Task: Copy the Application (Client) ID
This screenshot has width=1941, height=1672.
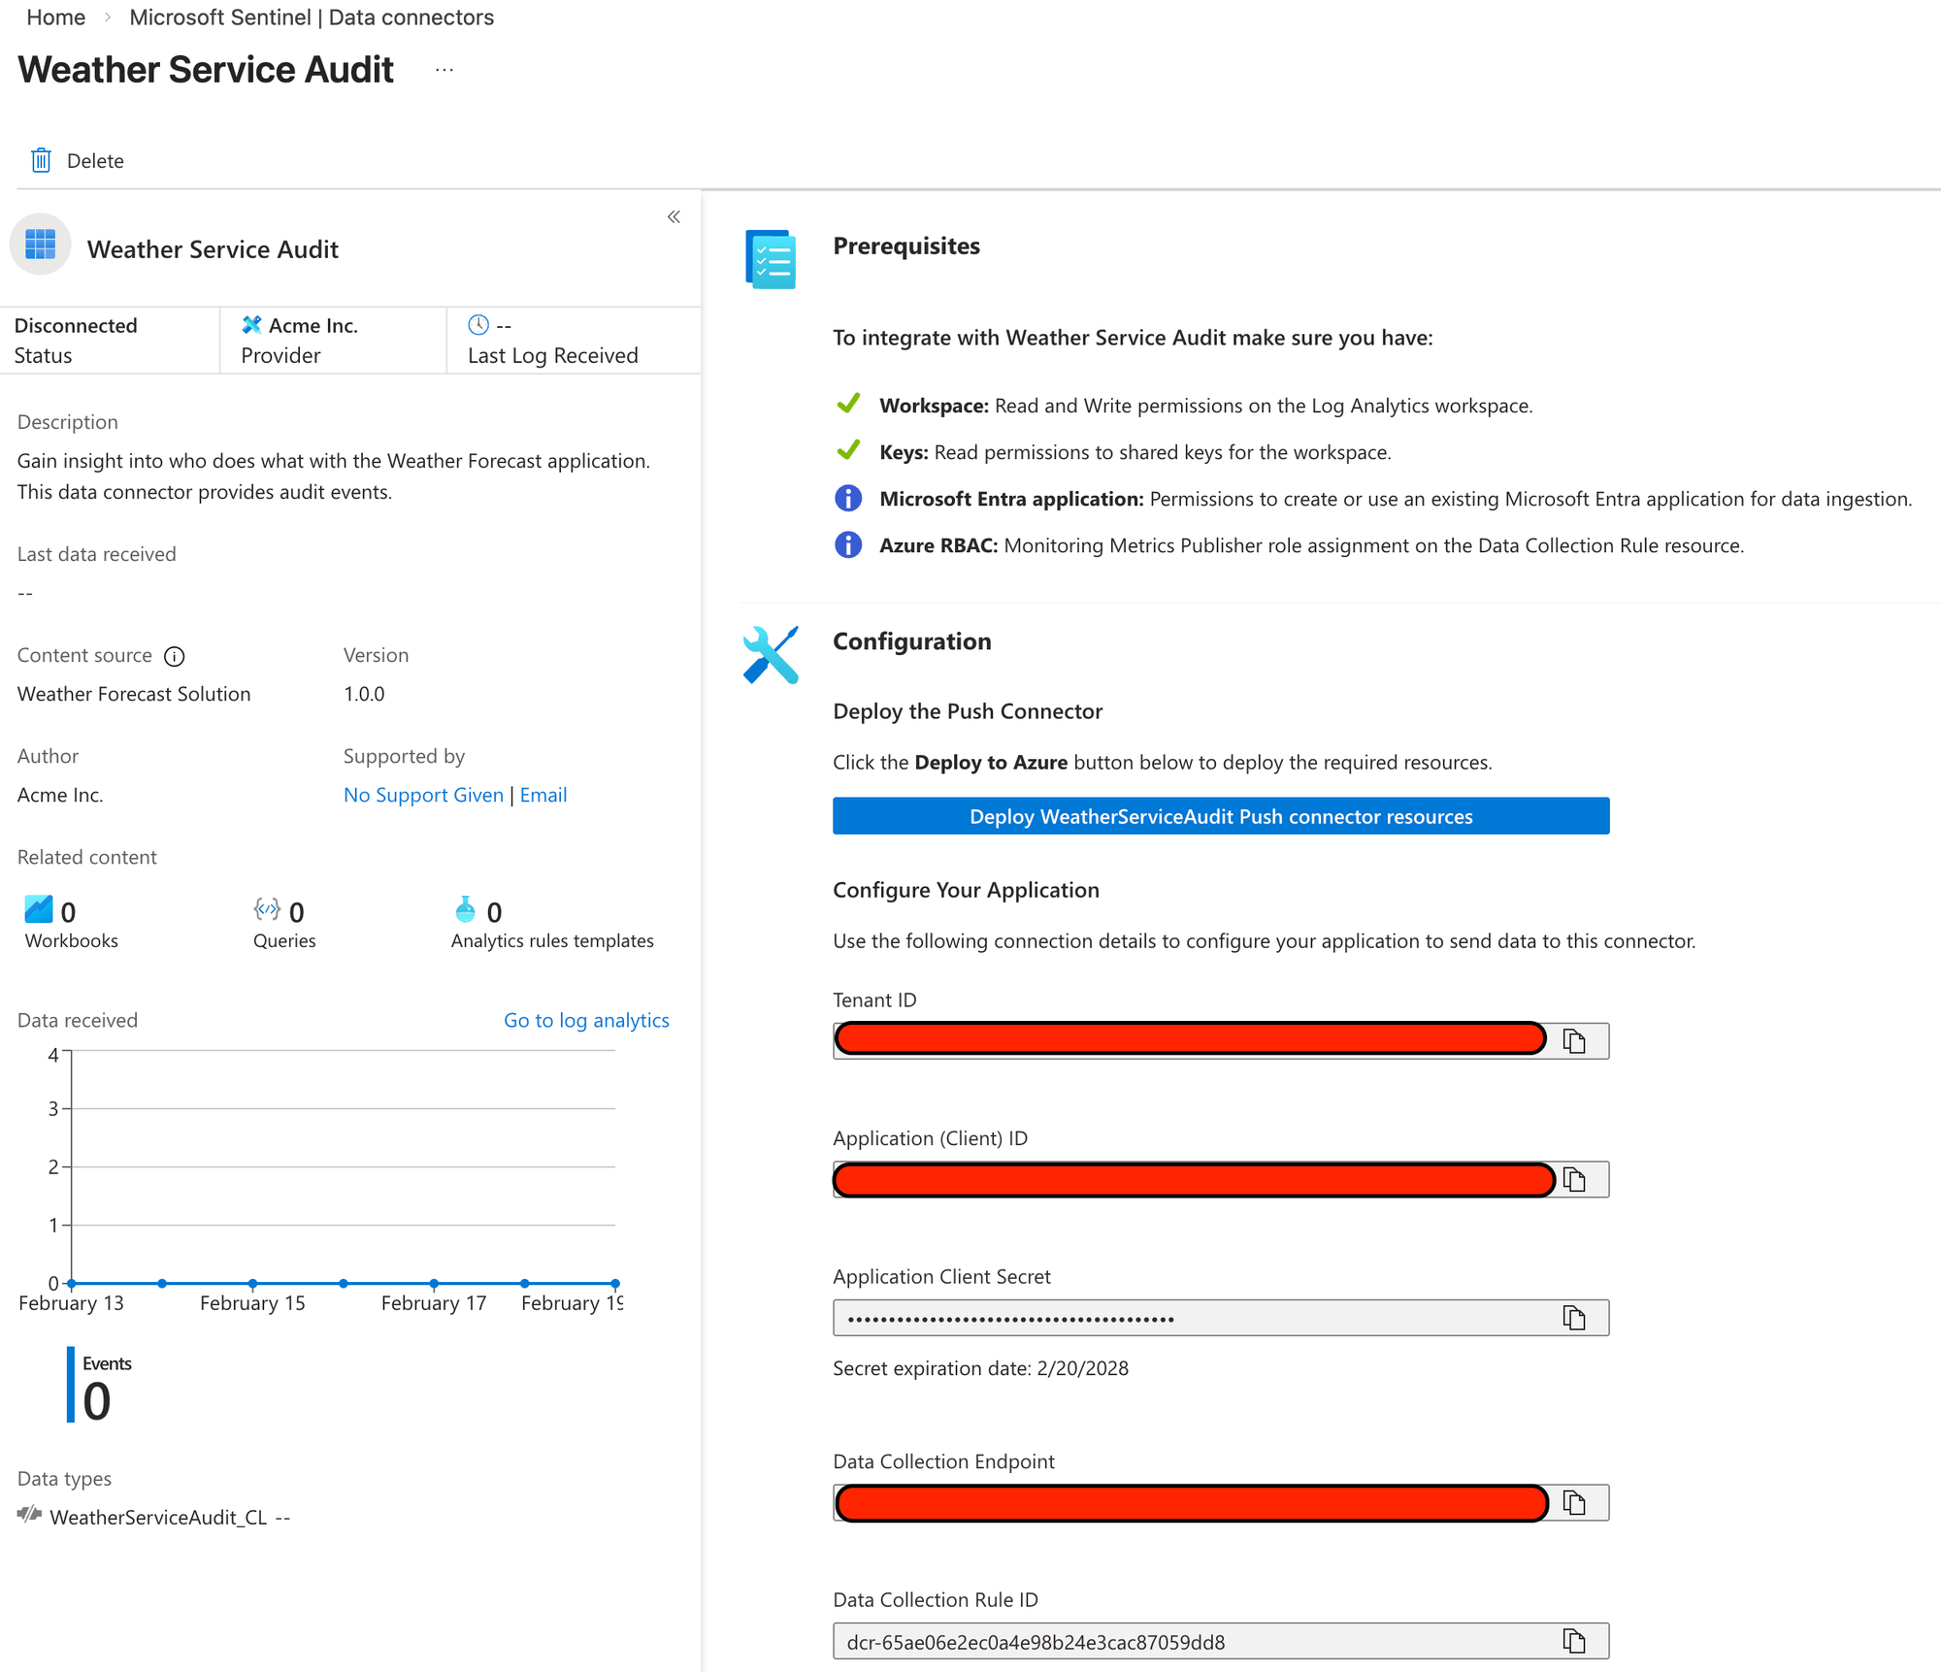Action: 1573,1180
